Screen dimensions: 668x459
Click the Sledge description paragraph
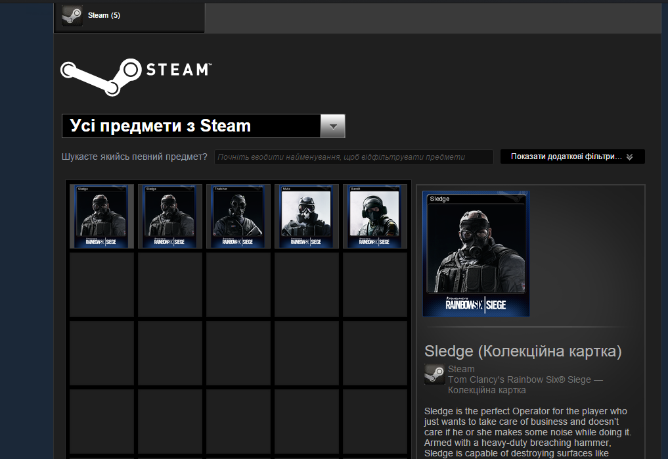click(527, 432)
